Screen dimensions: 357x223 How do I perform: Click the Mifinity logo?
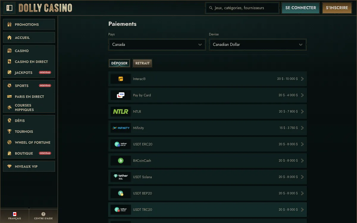[121, 128]
